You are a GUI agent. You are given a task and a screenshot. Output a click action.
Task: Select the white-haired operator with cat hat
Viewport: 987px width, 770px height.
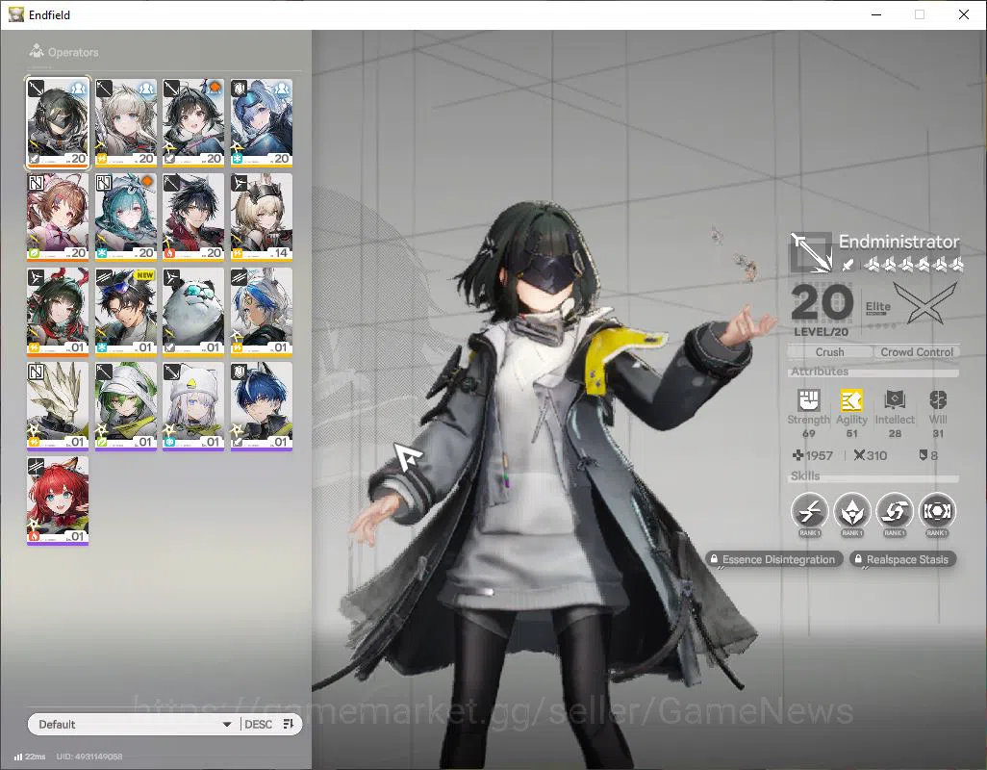(x=193, y=406)
